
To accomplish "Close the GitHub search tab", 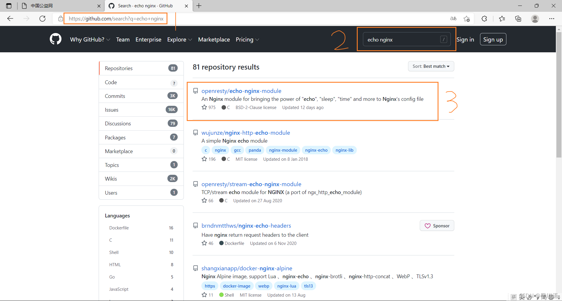I will click(186, 6).
